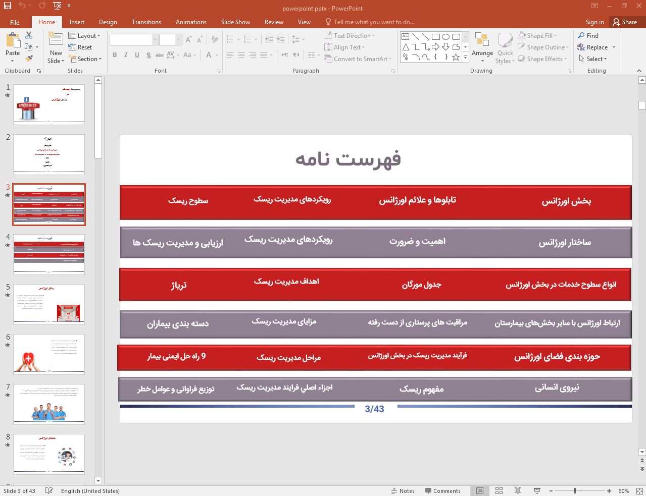Viewport: 646px width, 496px height.
Task: Switch to Slide Sorter view
Action: [499, 491]
